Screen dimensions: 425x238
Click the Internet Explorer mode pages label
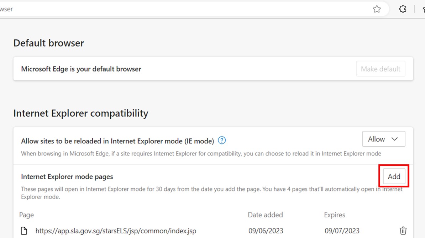click(x=67, y=176)
